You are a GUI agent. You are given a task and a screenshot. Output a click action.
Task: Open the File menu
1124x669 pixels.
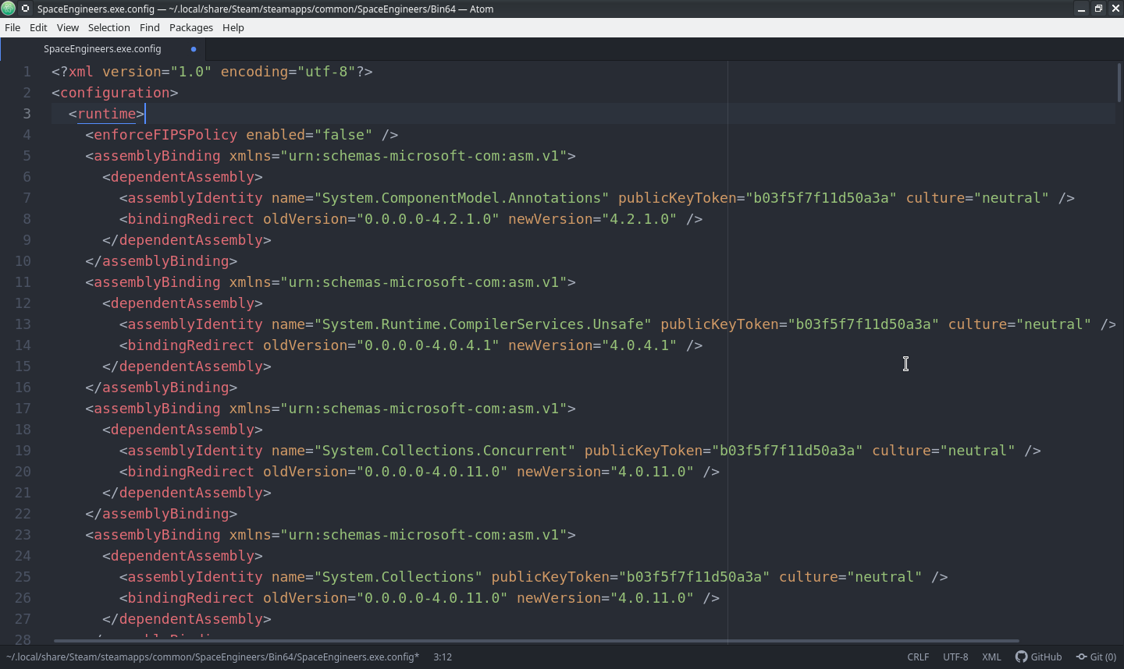pyautogui.click(x=12, y=27)
